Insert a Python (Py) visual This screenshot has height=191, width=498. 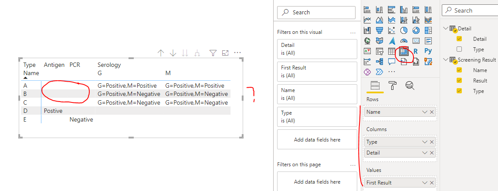pos(428,51)
